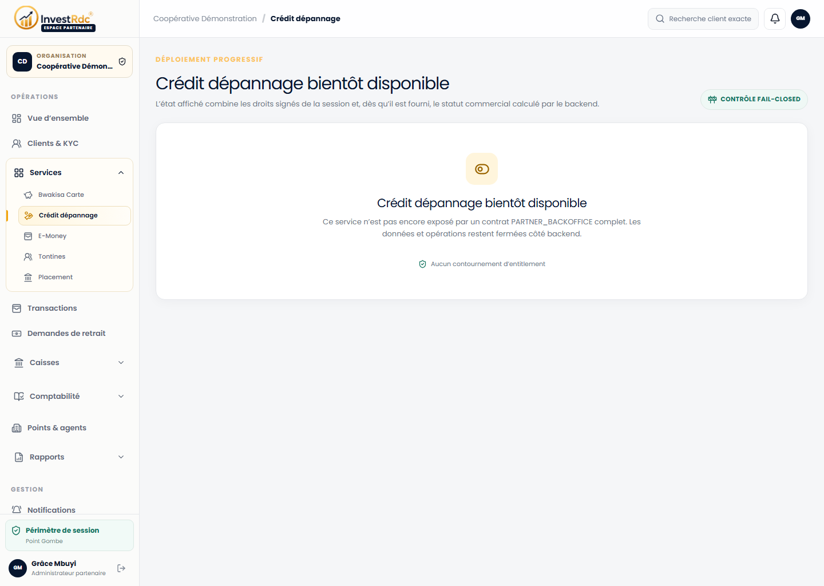This screenshot has height=586, width=824.
Task: Click the Contrôle fail-closed badge
Action: point(754,99)
